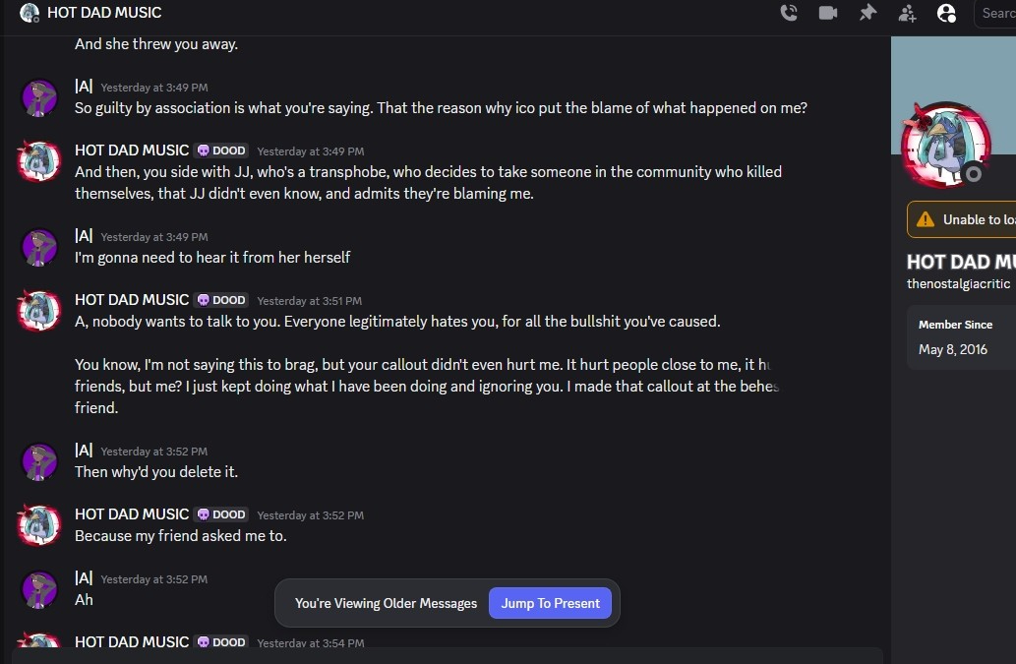This screenshot has height=664, width=1016.
Task: Start a voice call
Action: 789,13
